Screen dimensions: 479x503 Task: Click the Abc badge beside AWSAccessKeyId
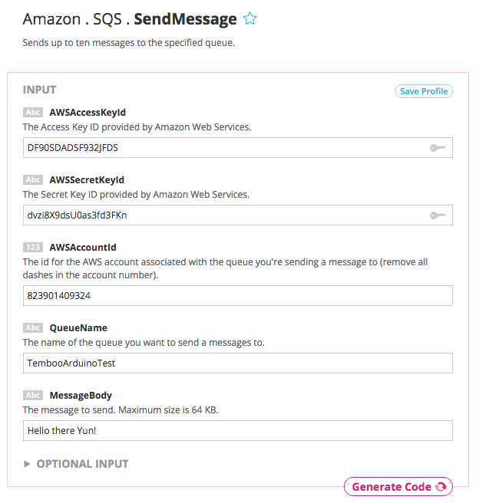pyautogui.click(x=33, y=113)
